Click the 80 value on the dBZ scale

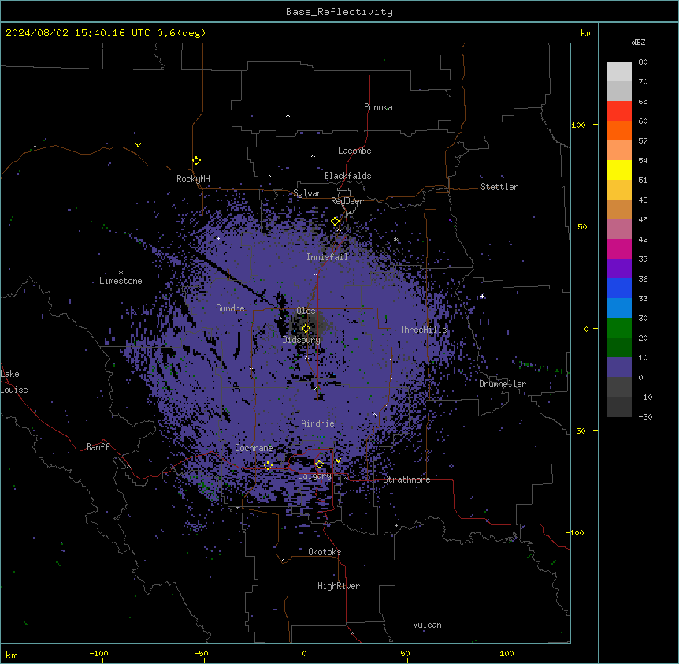pos(643,62)
